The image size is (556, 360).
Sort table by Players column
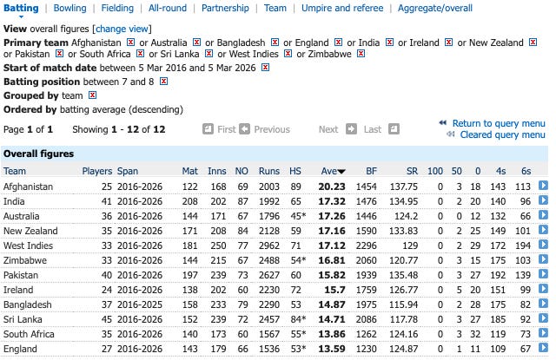(x=97, y=171)
